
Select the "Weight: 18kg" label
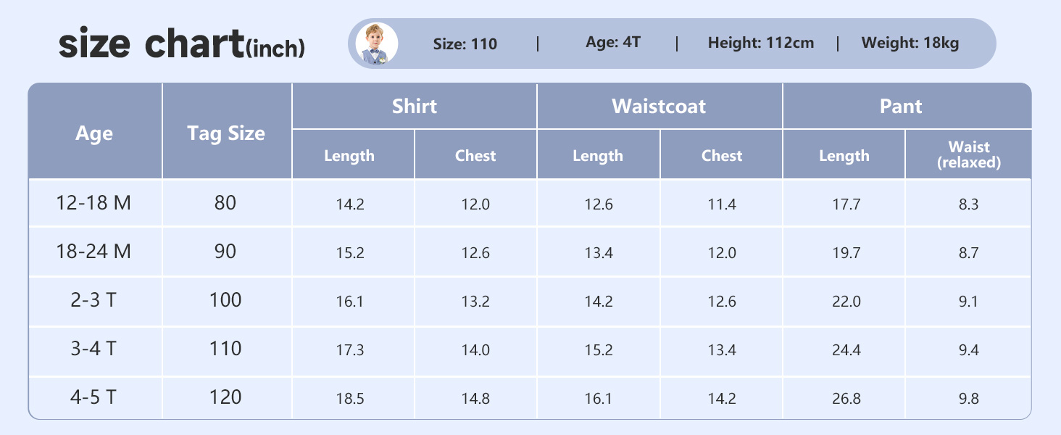point(910,43)
